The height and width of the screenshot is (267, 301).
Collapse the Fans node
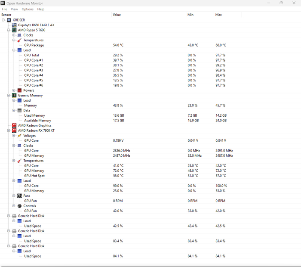click(x=14, y=196)
